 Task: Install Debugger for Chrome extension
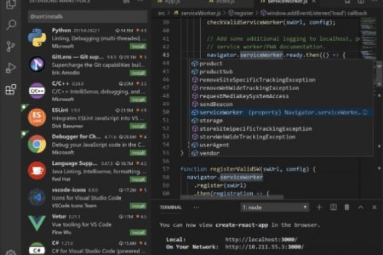(x=138, y=153)
